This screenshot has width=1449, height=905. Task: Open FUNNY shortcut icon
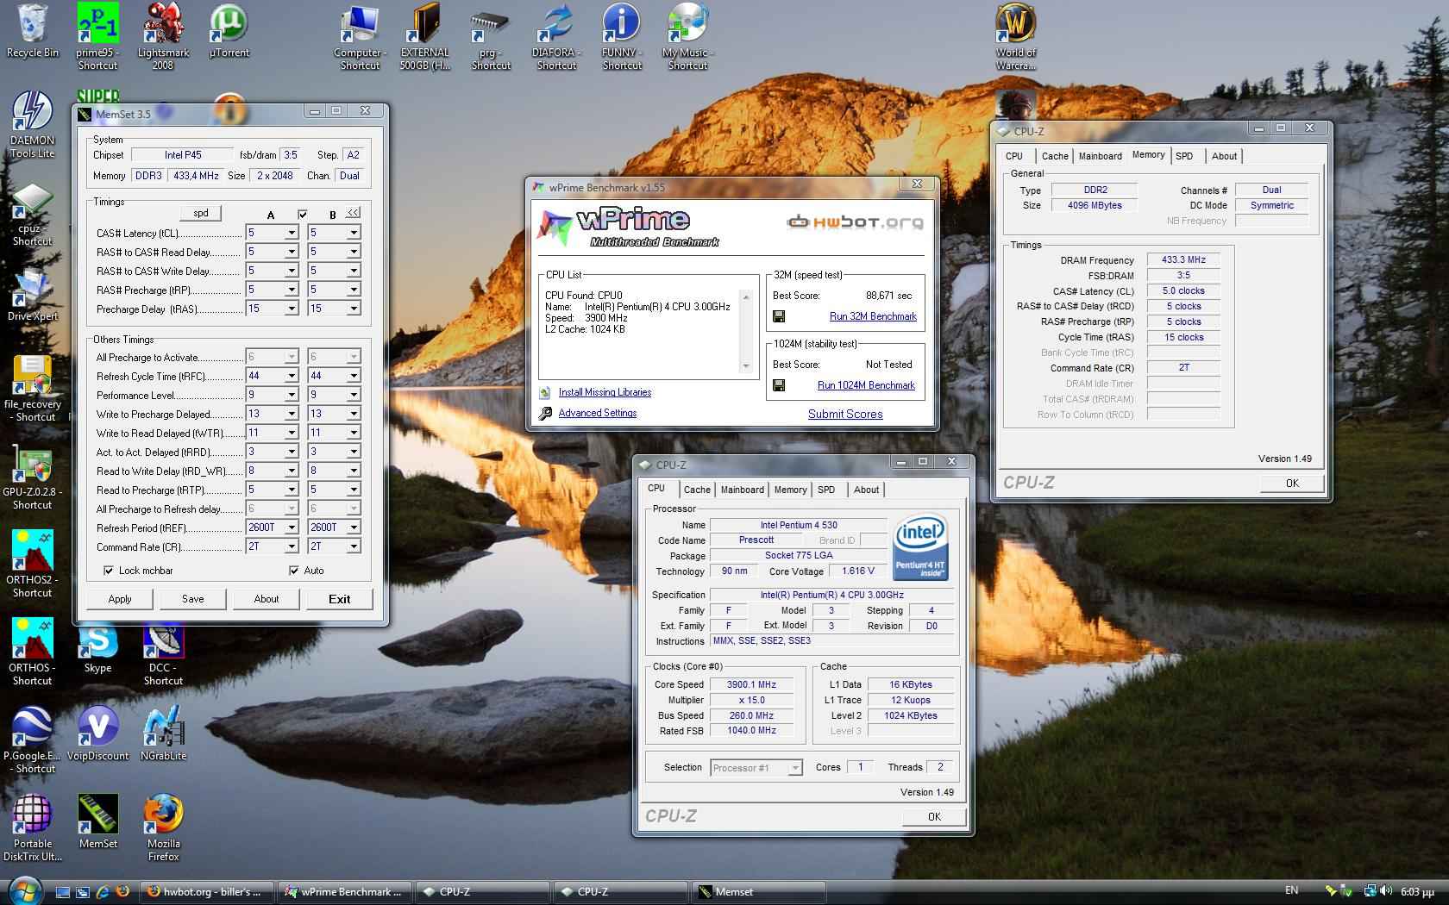pos(622,36)
